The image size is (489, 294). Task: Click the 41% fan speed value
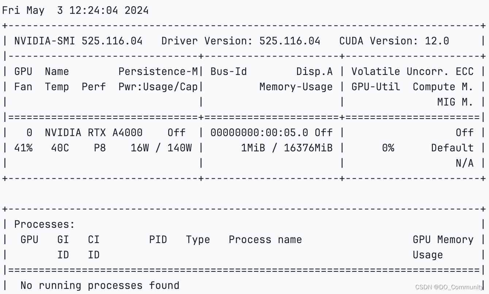tap(23, 148)
